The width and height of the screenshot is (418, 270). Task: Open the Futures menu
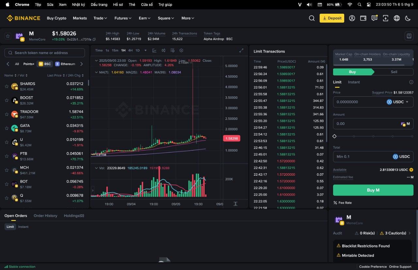click(123, 18)
